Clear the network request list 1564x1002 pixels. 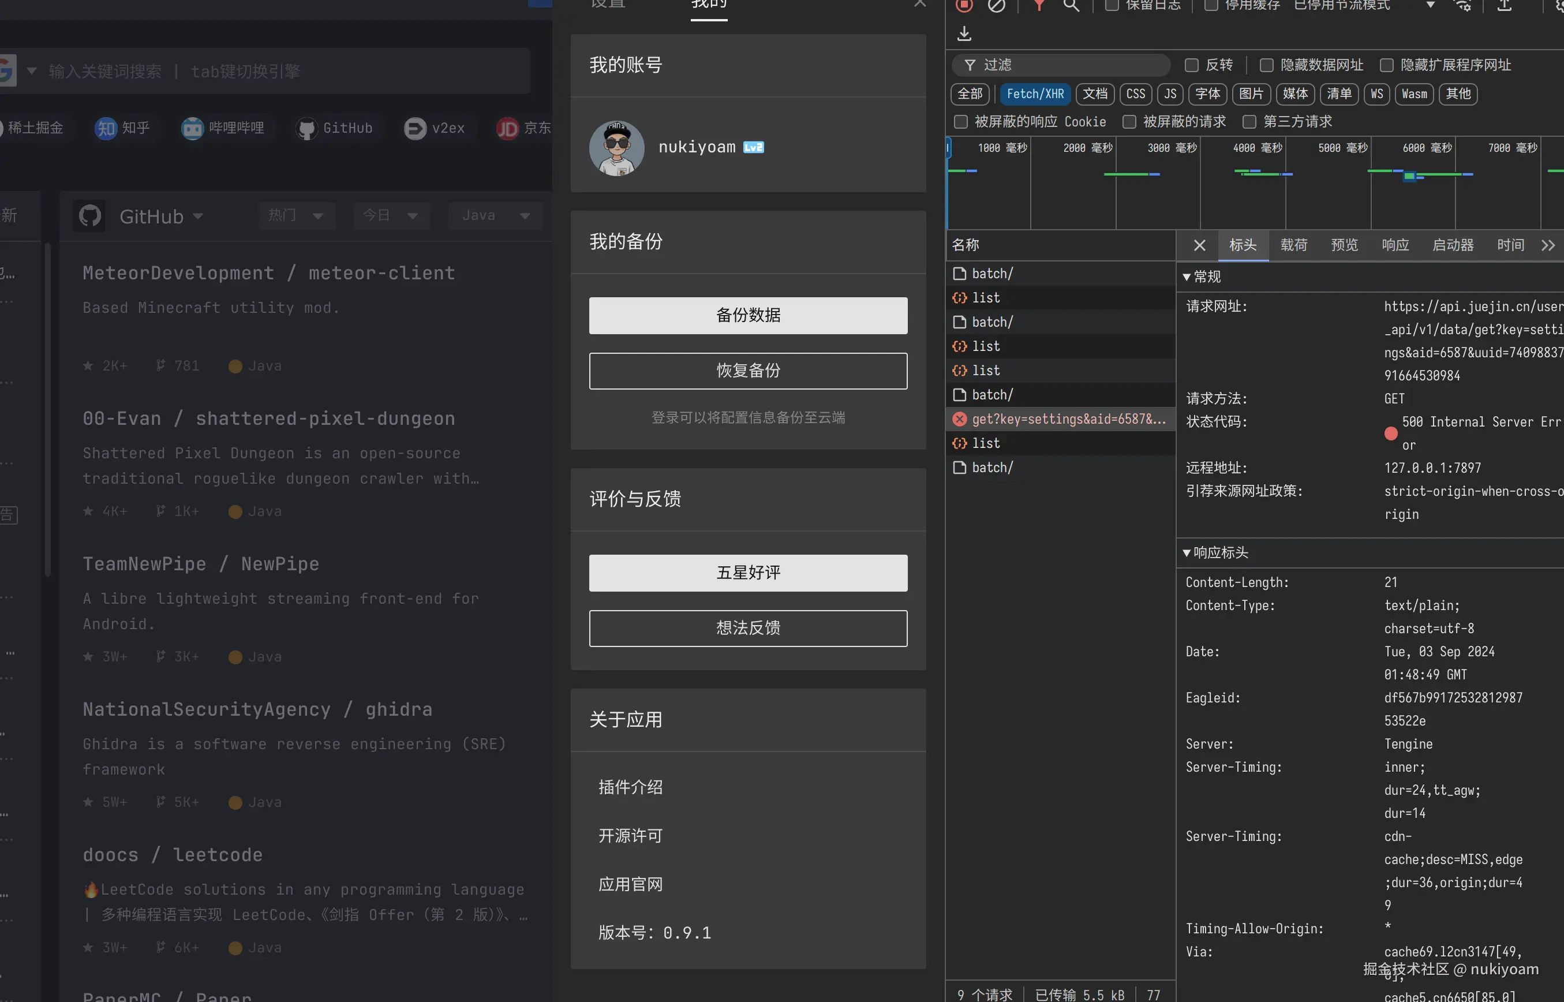coord(997,6)
